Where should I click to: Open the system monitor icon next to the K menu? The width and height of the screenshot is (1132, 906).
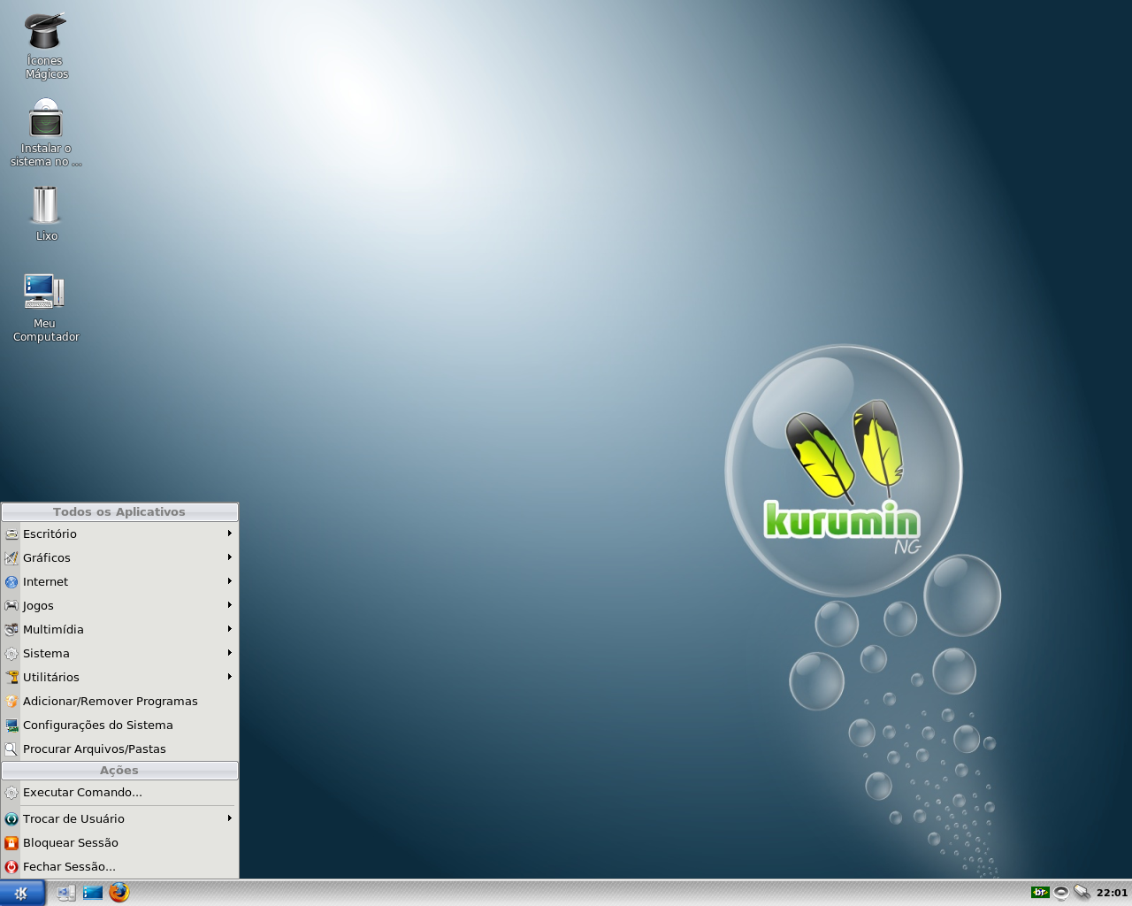tap(65, 894)
